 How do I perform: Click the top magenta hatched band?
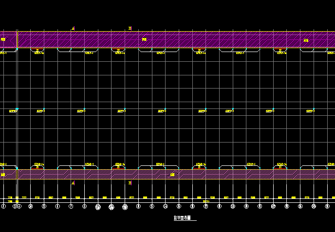point(219,40)
